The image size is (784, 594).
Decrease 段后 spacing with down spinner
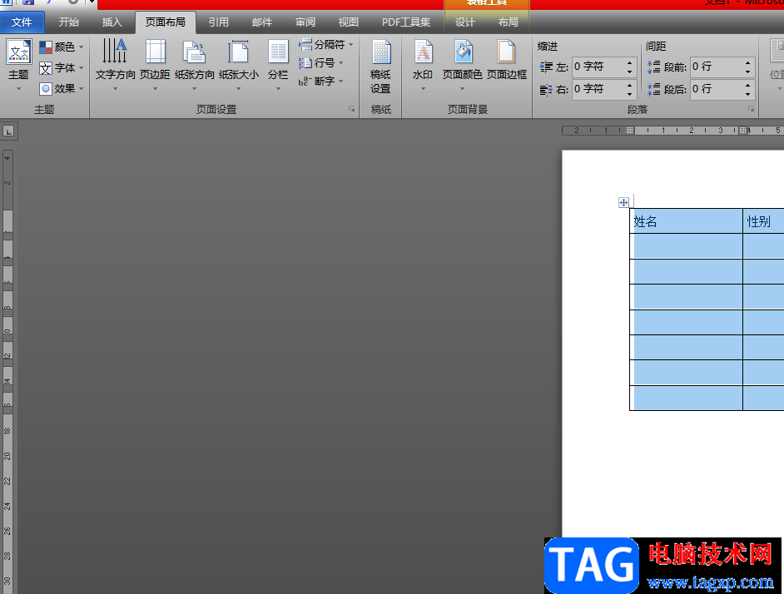(x=748, y=94)
